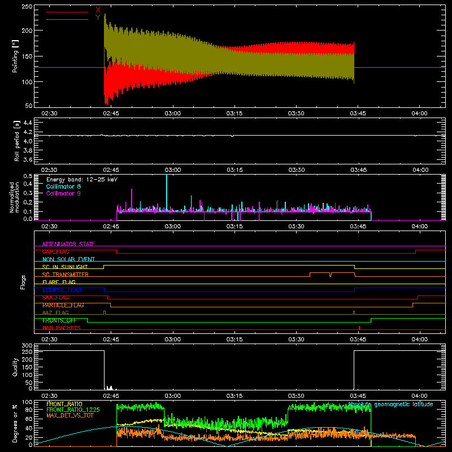Click the 02:30 time label under modulation plot

point(49,227)
